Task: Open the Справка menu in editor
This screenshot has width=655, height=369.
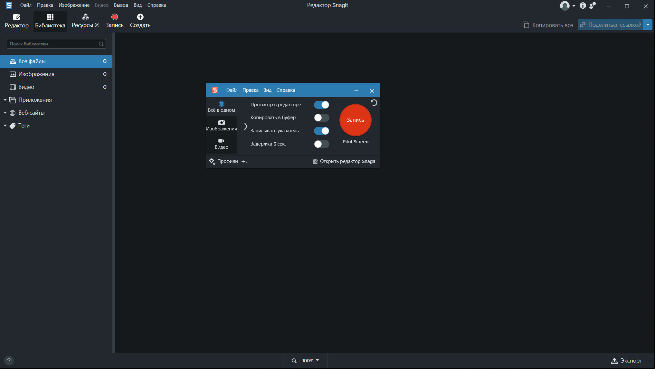Action: 157,5
